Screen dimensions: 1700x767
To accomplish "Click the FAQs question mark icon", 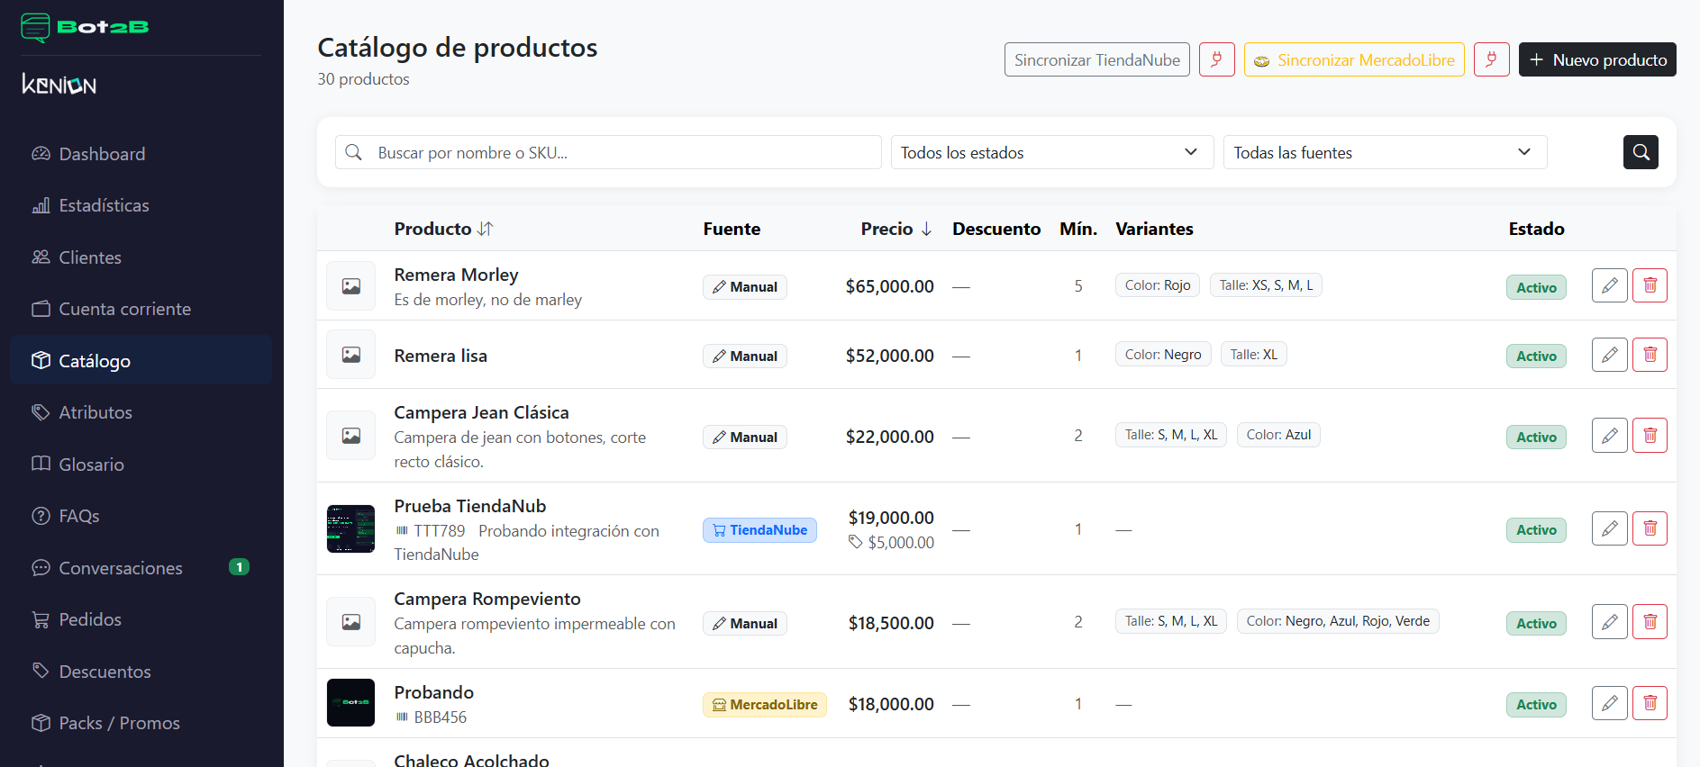I will (41, 516).
